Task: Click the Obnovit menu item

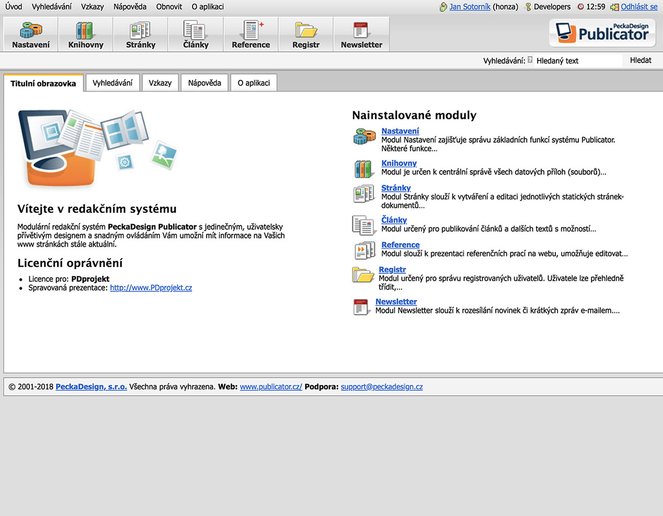Action: coord(169,7)
